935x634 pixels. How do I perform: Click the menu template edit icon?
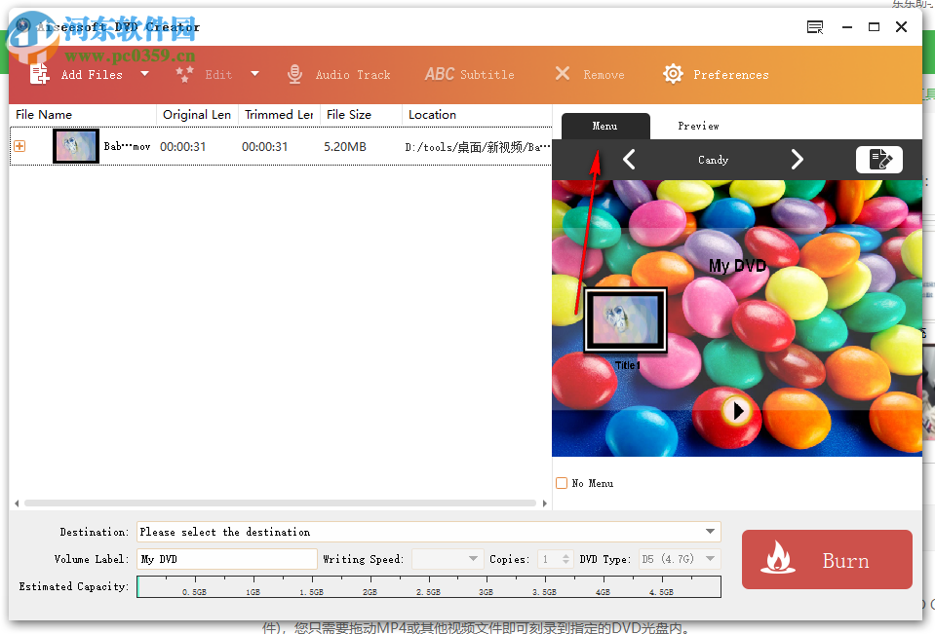click(x=878, y=159)
